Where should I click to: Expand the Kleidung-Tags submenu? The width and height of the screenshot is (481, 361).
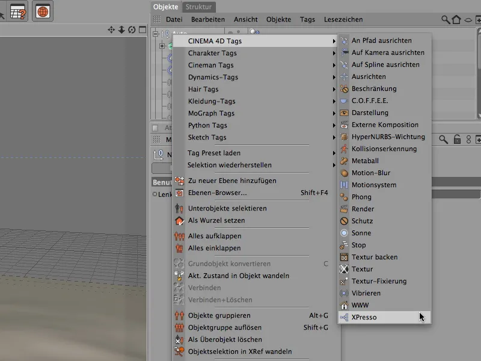tap(255, 101)
